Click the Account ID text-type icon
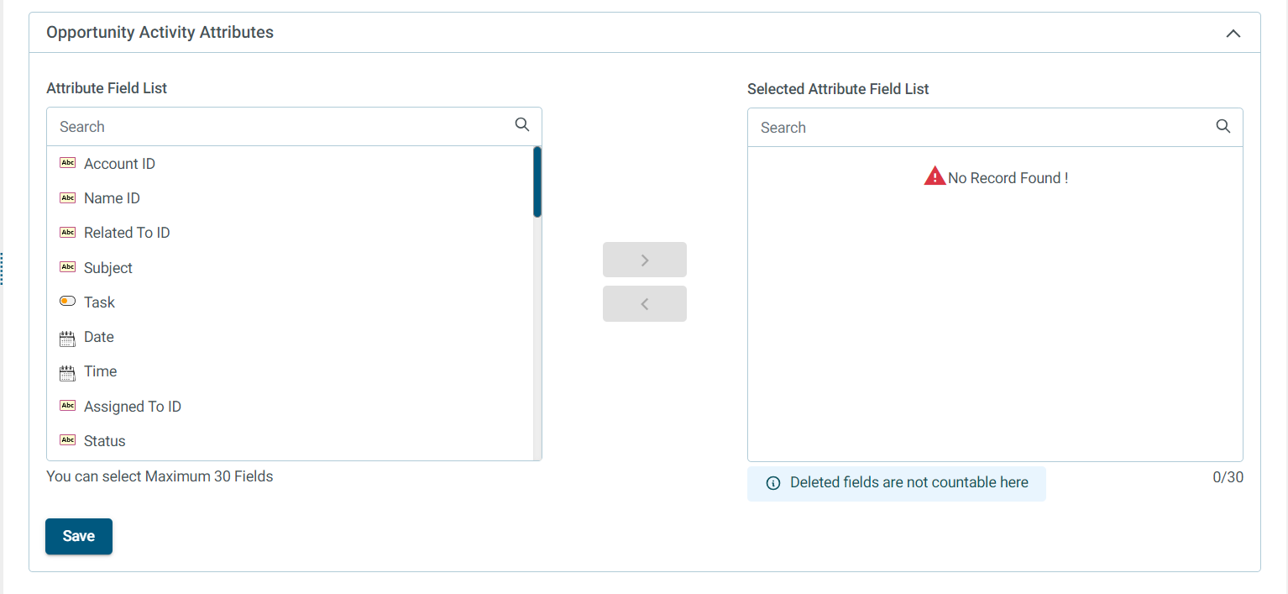Image resolution: width=1288 pixels, height=594 pixels. [x=68, y=163]
